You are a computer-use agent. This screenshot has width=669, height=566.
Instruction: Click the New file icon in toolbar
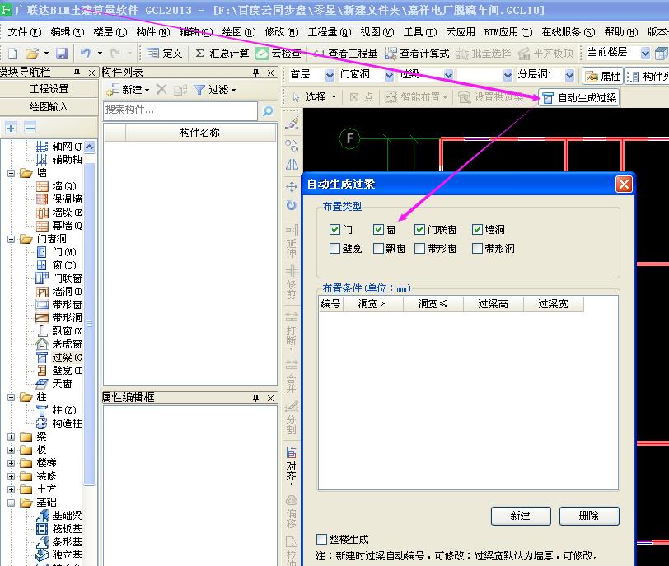point(13,54)
